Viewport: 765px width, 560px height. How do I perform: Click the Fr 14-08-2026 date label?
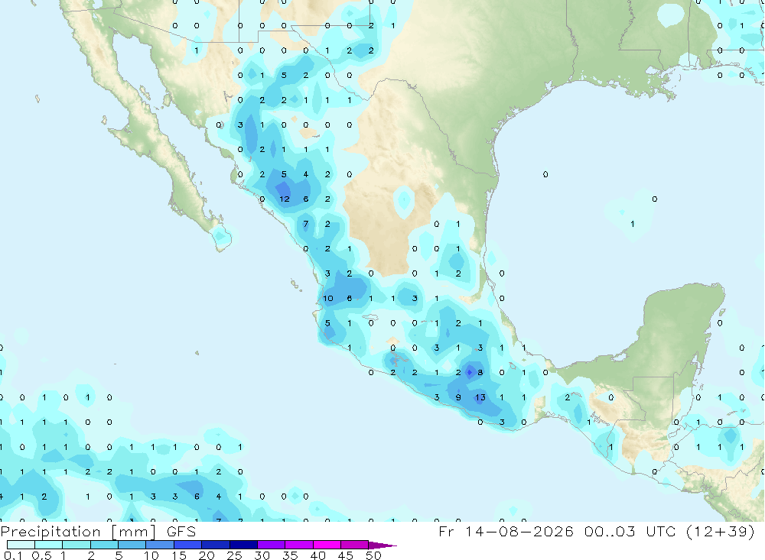click(x=506, y=531)
